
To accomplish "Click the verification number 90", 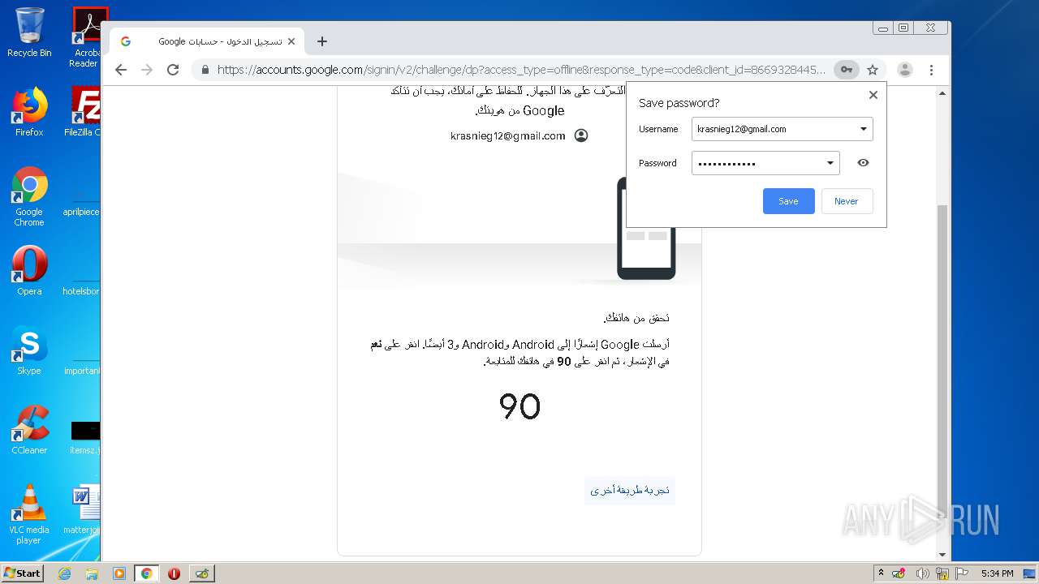I will click(519, 406).
